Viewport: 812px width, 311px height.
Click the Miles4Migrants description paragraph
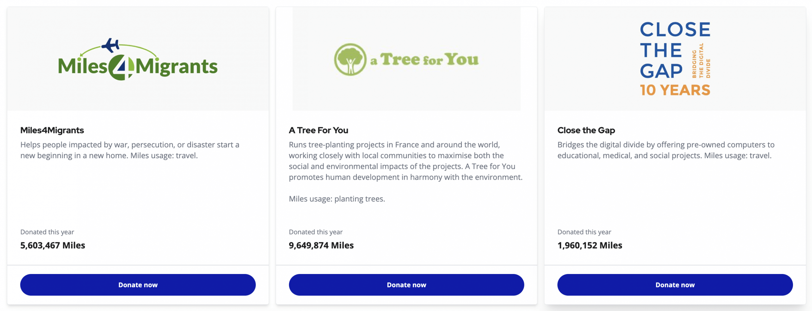(x=129, y=150)
